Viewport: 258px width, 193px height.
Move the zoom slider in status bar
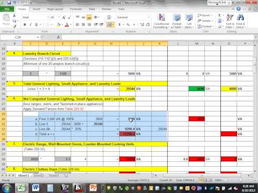tap(240, 180)
